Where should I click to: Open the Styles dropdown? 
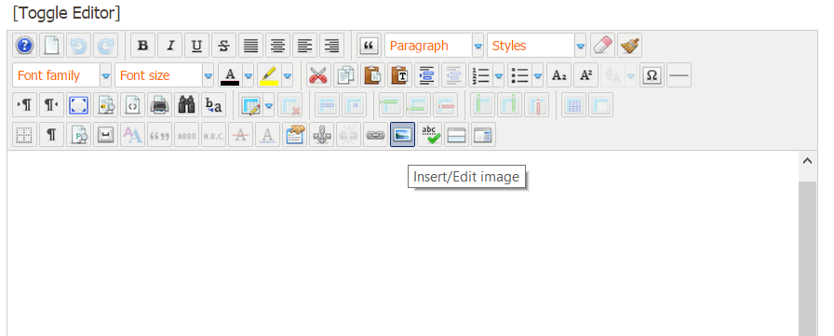536,46
